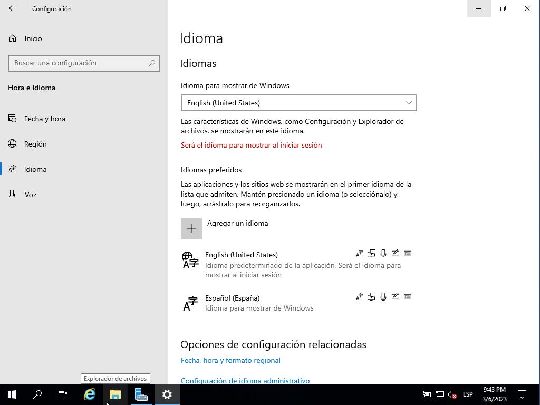Viewport: 540px width, 405px height.
Task: Click the network tray icon
Action: tap(440, 394)
